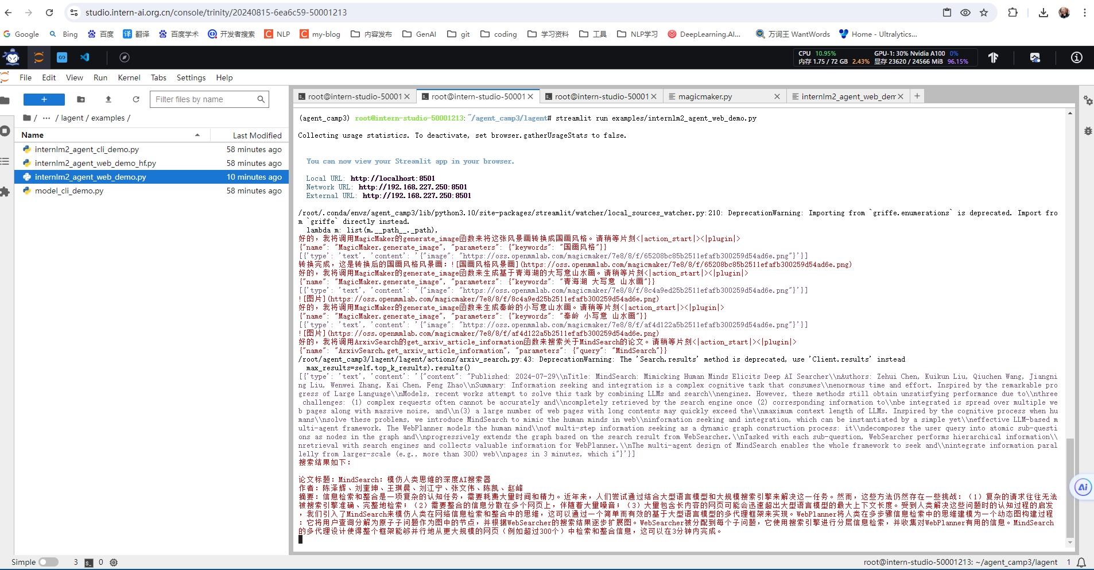Open the Kernel menu
Viewport: 1094px width, 570px height.
[x=129, y=77]
